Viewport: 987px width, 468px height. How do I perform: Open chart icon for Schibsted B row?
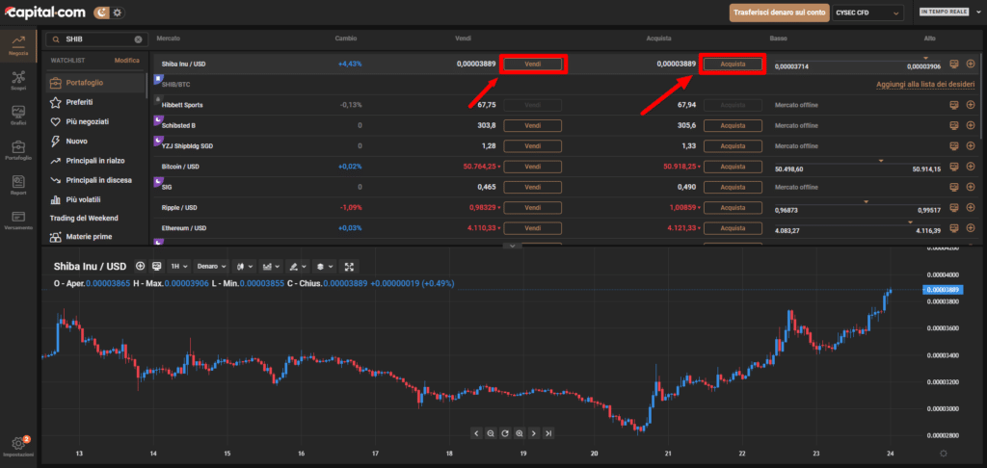pos(953,125)
